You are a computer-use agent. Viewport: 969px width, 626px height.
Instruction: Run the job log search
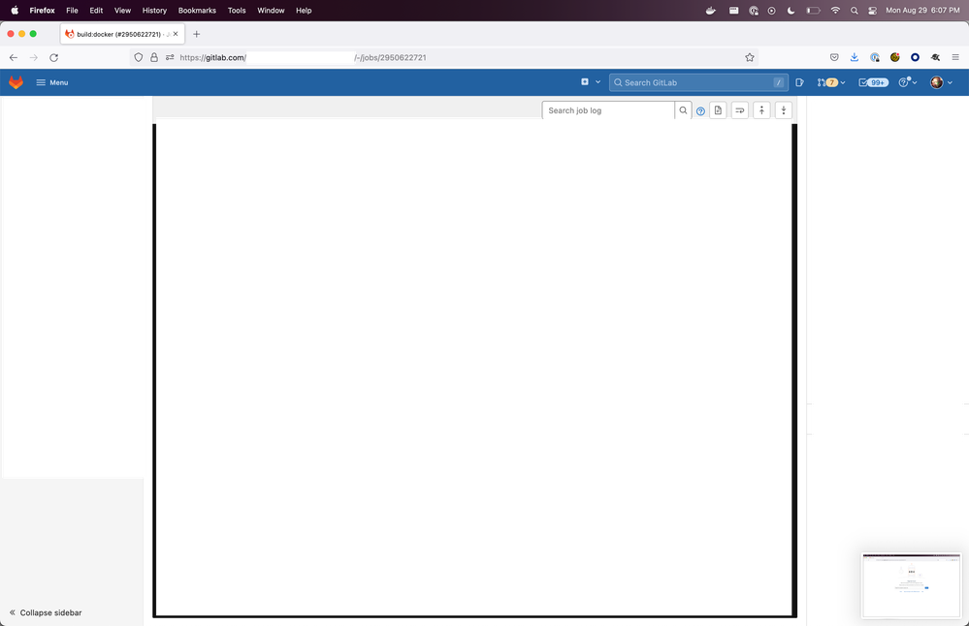pos(683,110)
